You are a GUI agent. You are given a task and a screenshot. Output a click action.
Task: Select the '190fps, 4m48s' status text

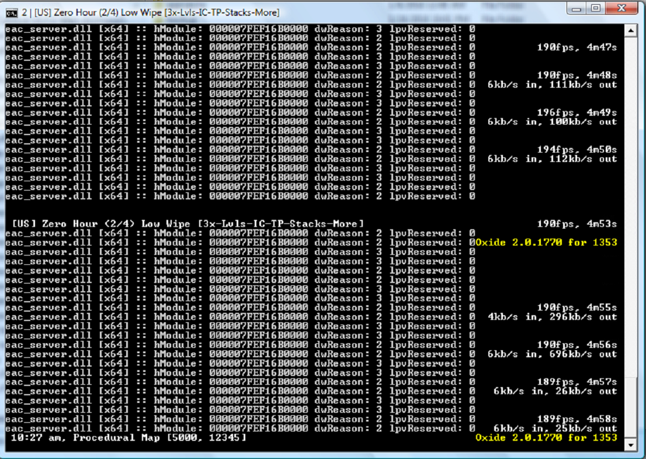[577, 75]
